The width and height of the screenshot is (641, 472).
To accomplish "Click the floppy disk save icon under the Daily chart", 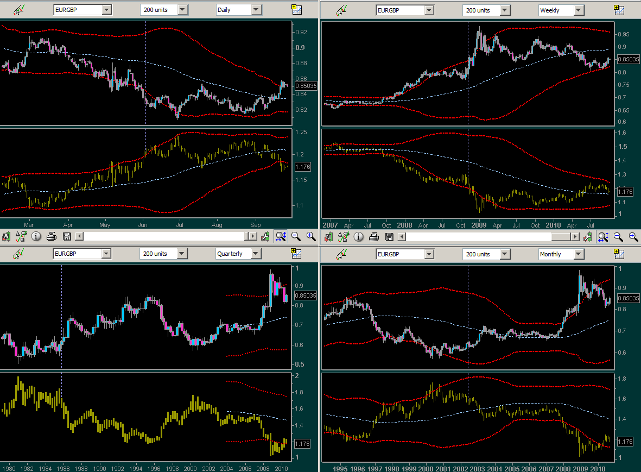I will click(67, 236).
